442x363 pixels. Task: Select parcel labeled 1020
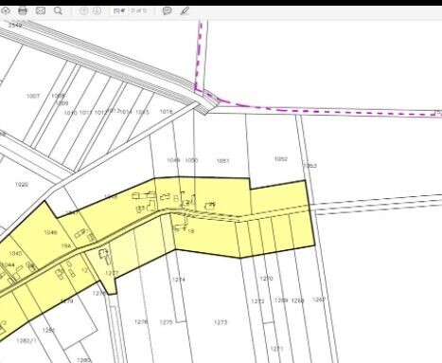click(22, 185)
